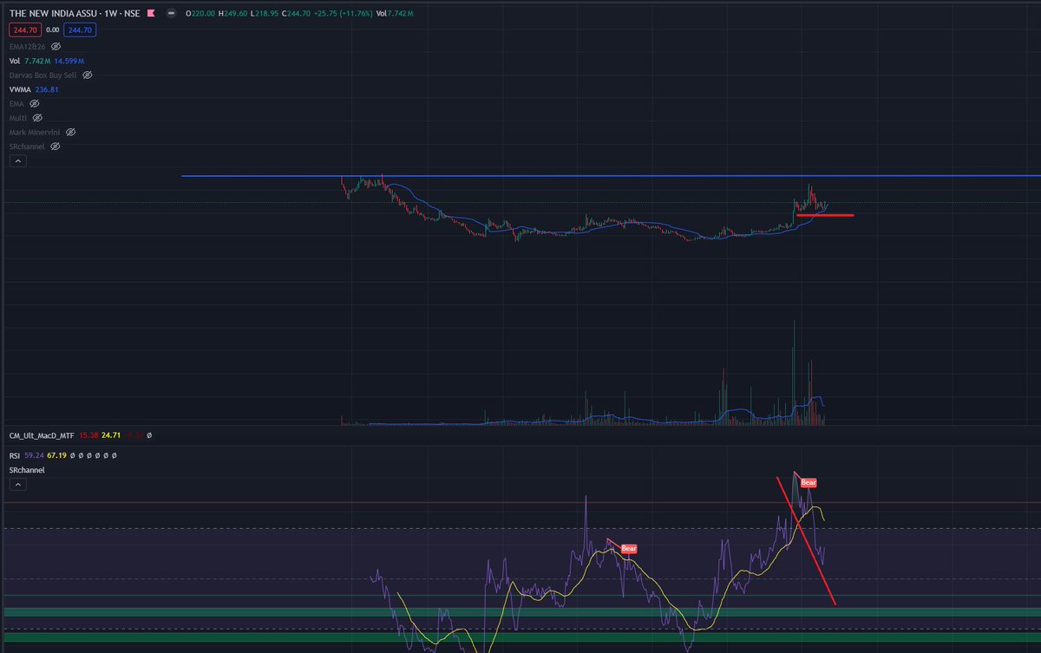1041x653 pixels.
Task: Click the VWMA value 236.81
Action: click(x=49, y=89)
